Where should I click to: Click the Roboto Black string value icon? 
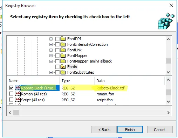tap(18, 88)
